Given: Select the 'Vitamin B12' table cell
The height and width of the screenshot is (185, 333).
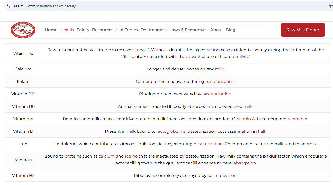Looking at the screenshot, I should (x=23, y=94).
